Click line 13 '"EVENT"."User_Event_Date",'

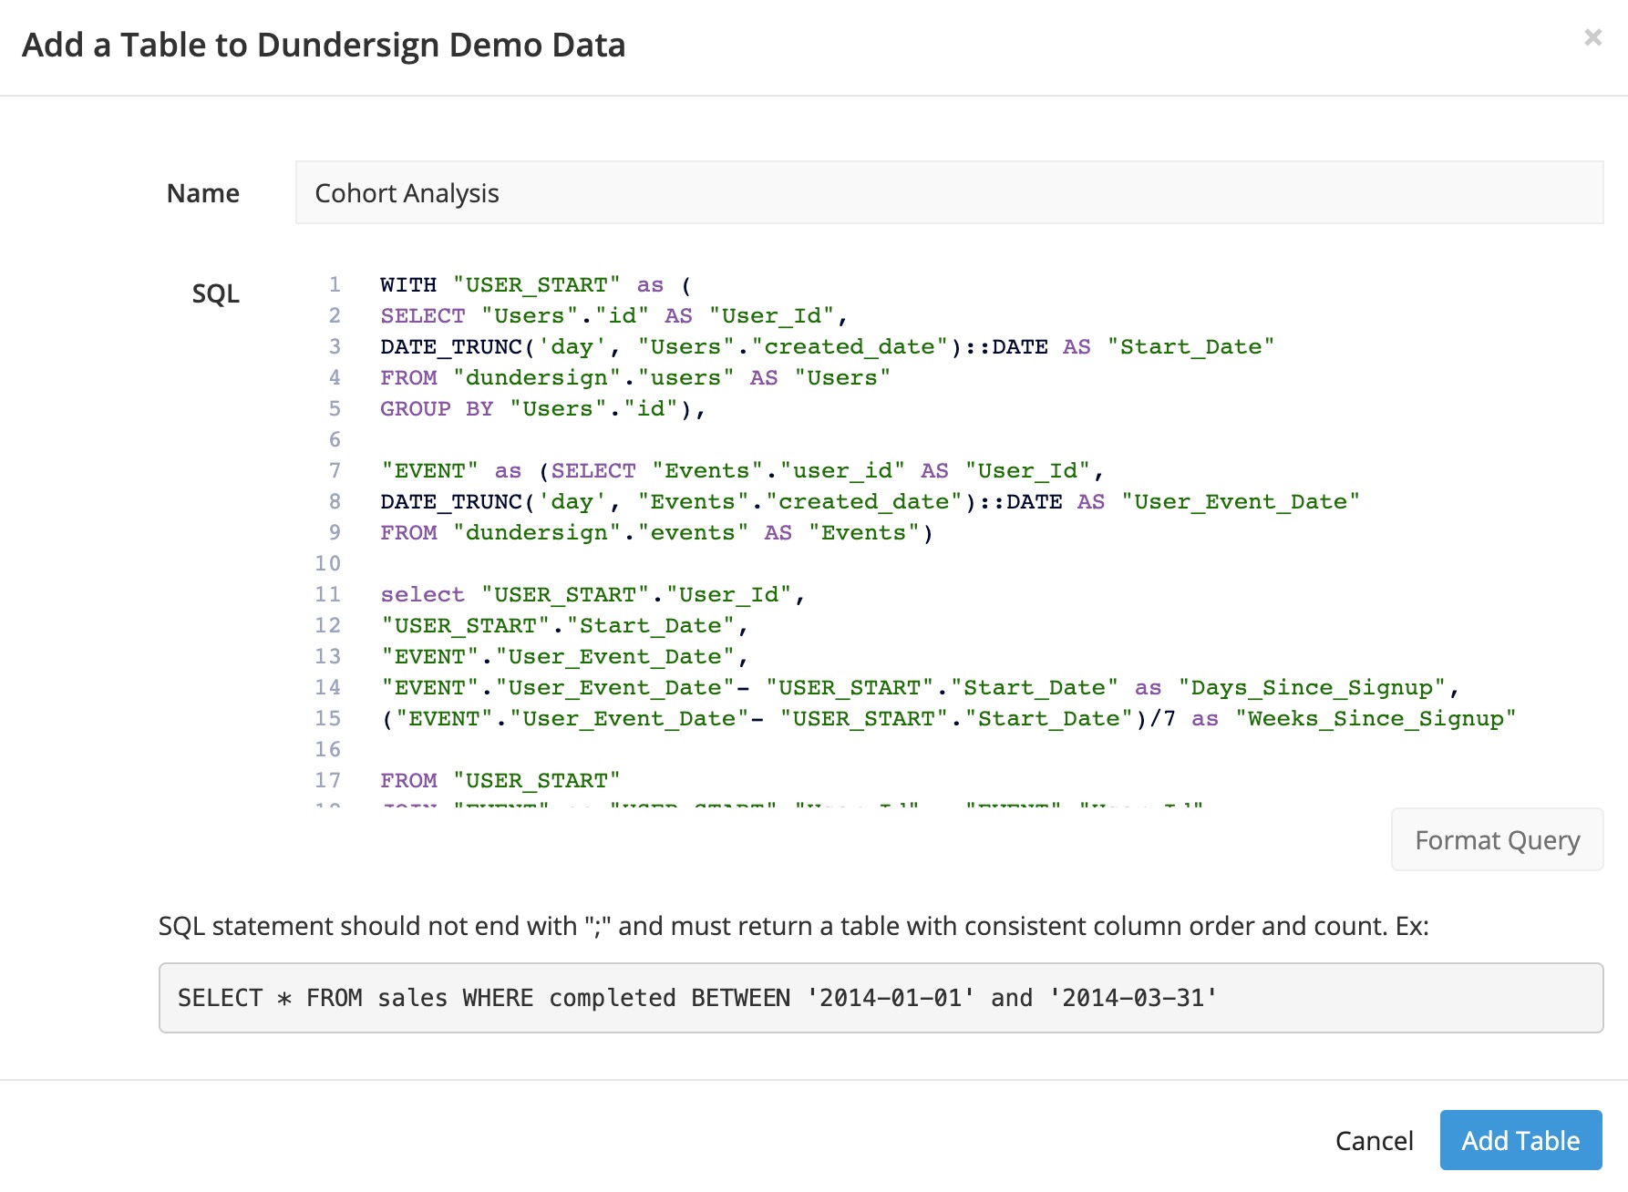tap(564, 657)
